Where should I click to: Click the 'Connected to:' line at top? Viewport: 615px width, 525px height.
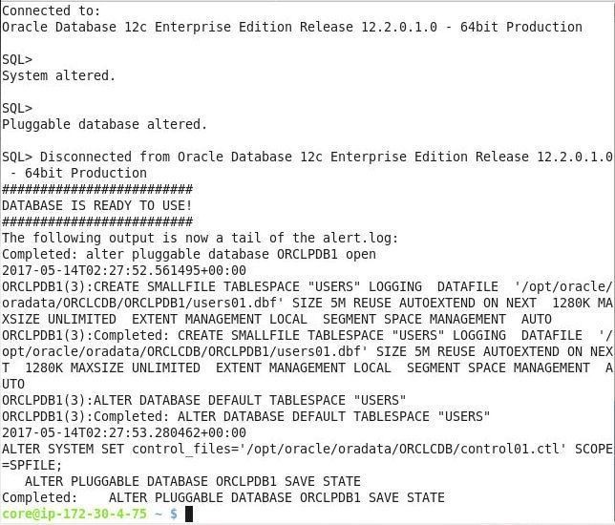pyautogui.click(x=52, y=10)
